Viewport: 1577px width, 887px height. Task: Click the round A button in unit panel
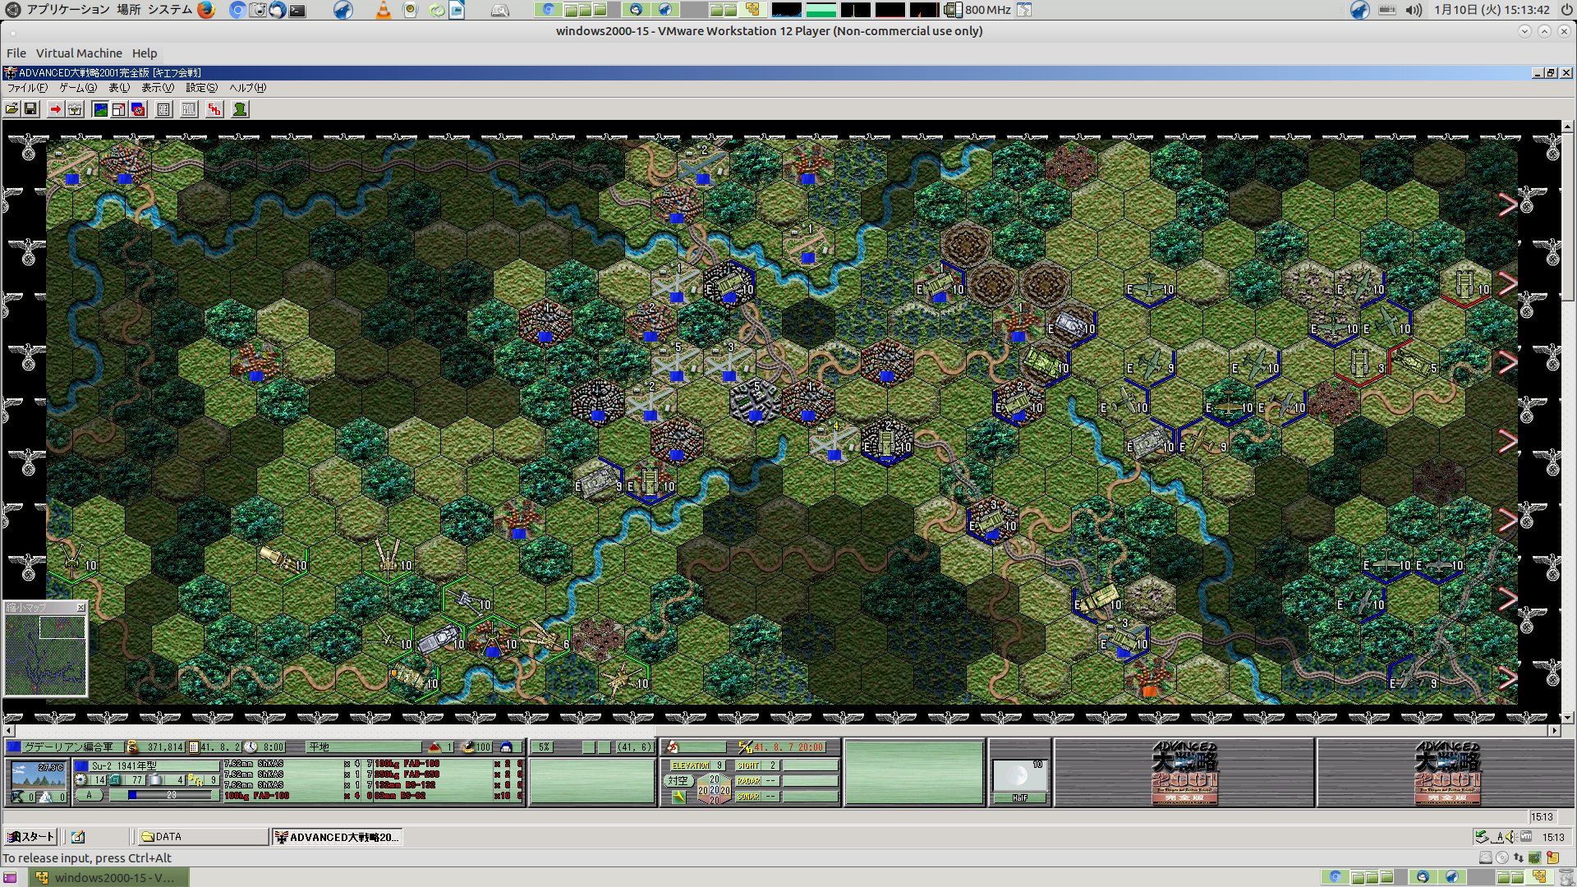pyautogui.click(x=90, y=795)
